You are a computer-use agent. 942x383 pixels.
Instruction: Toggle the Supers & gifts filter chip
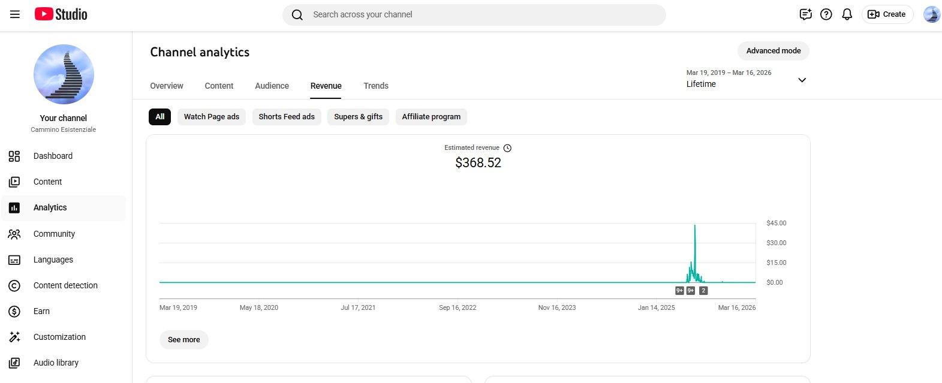click(358, 117)
